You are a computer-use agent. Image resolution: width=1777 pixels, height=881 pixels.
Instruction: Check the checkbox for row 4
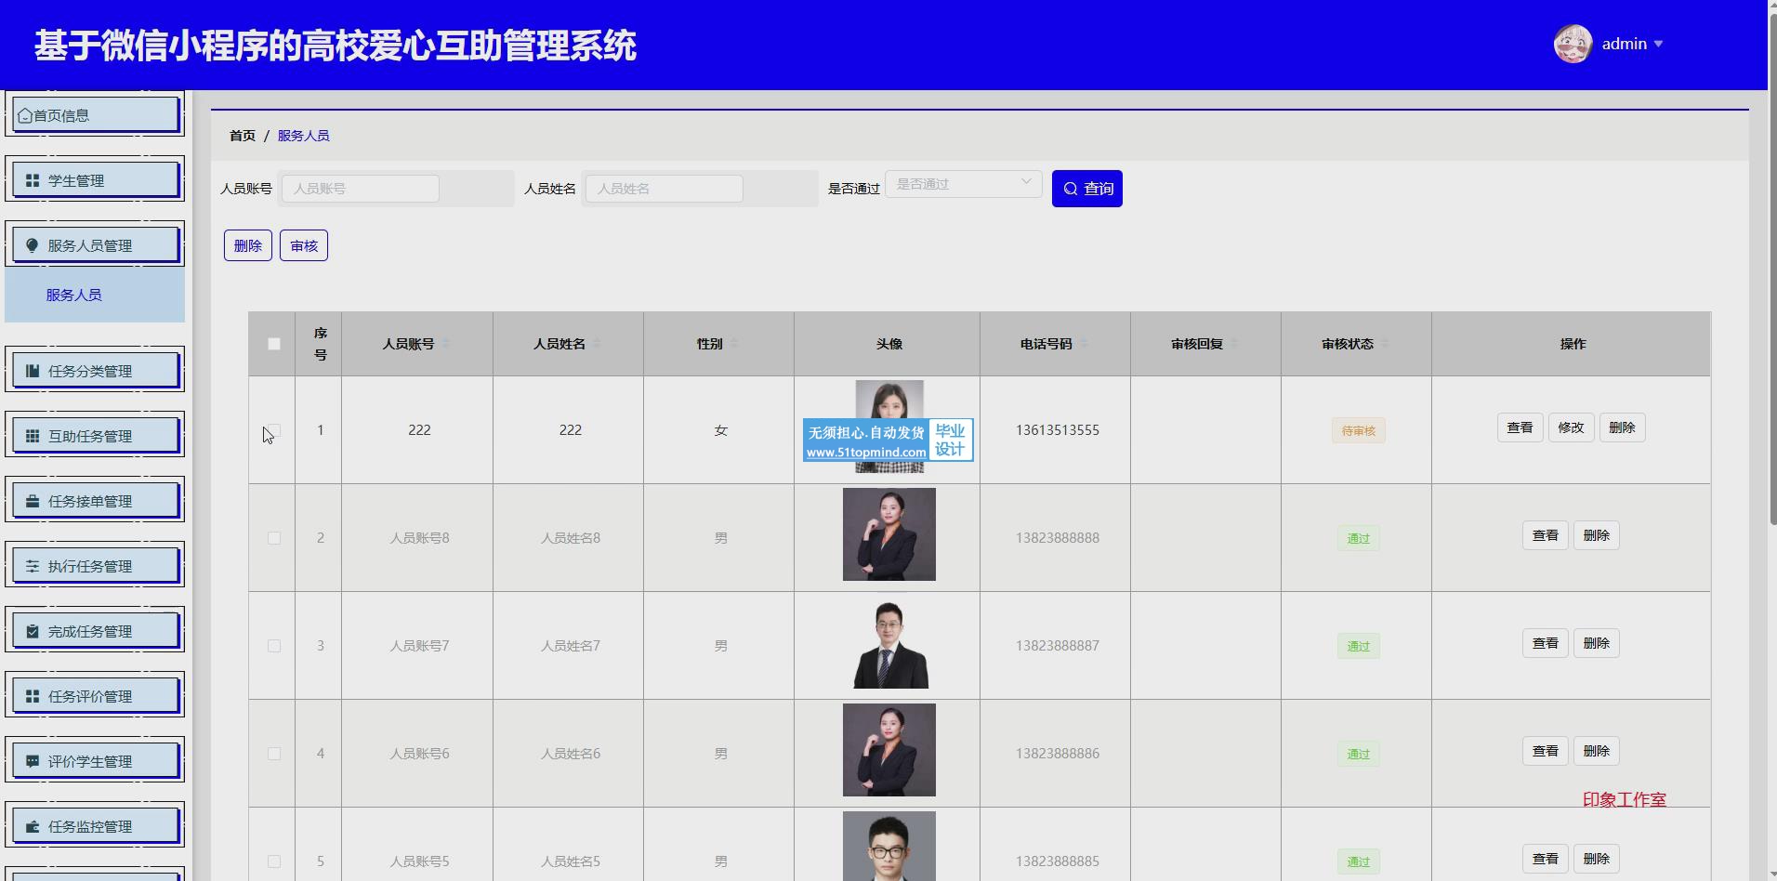click(273, 754)
